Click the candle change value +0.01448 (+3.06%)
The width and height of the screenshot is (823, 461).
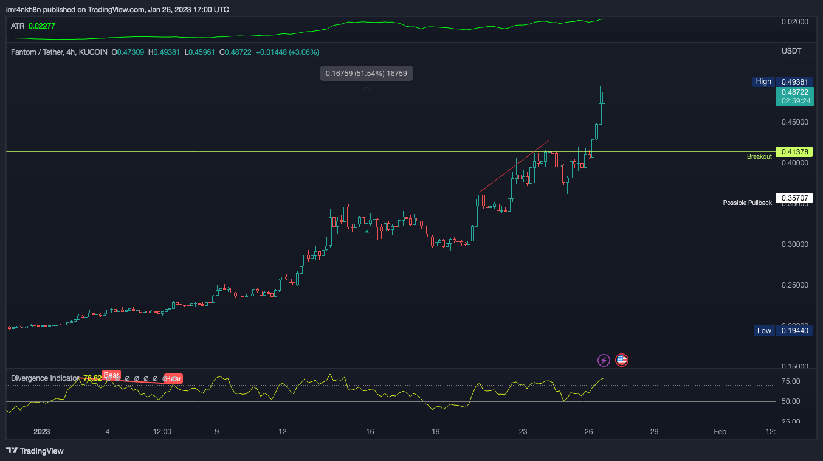287,52
